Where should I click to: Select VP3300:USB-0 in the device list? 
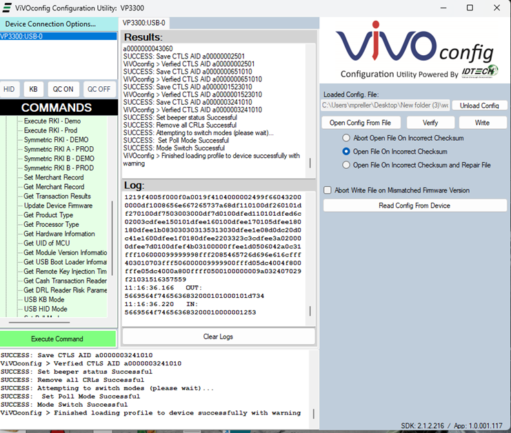point(22,36)
